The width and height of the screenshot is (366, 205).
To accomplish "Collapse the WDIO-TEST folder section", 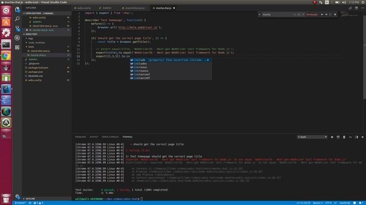I will point(47,34).
